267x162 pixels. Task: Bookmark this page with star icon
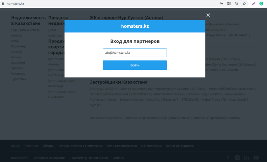(x=244, y=3)
